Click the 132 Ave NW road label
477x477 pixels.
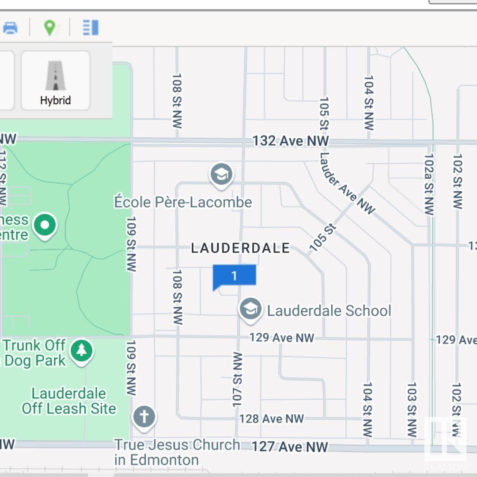(x=291, y=141)
